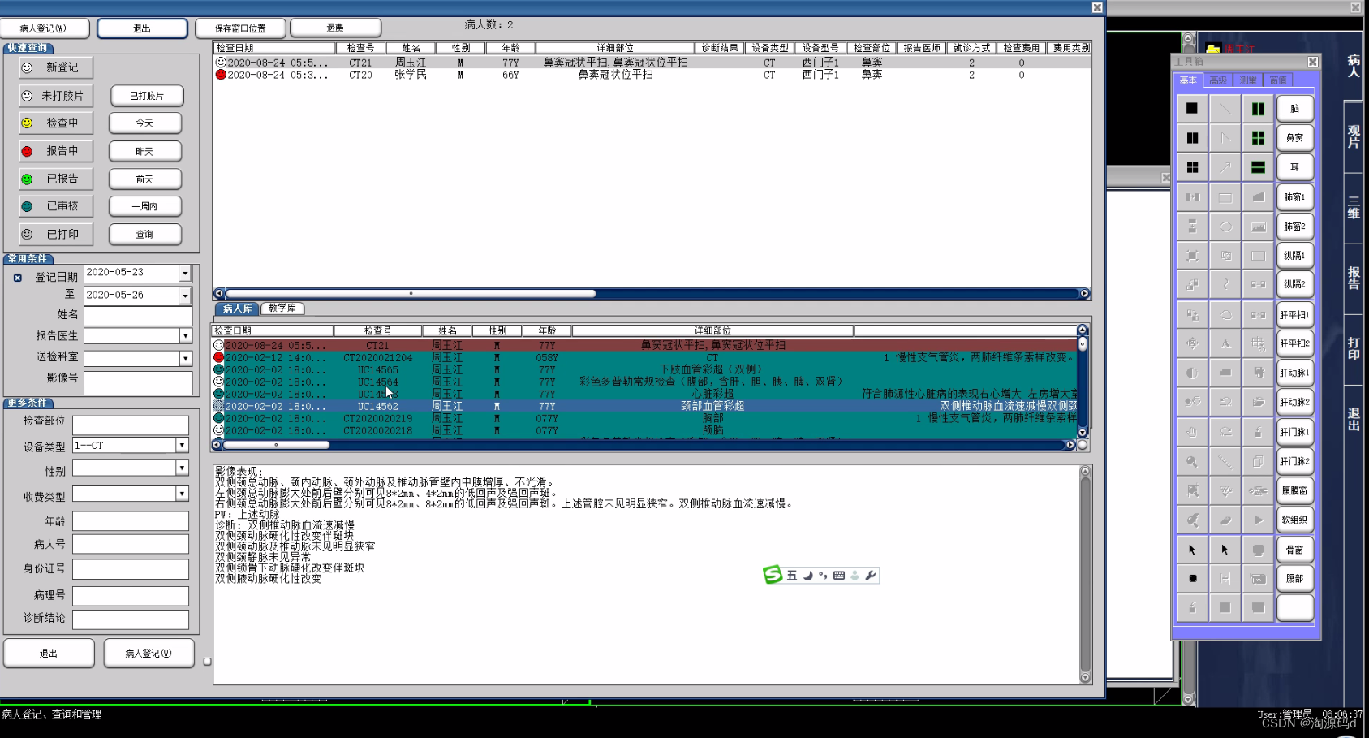Select the single-pane layout tool in toolbox
The image size is (1369, 738).
pyautogui.click(x=1192, y=108)
